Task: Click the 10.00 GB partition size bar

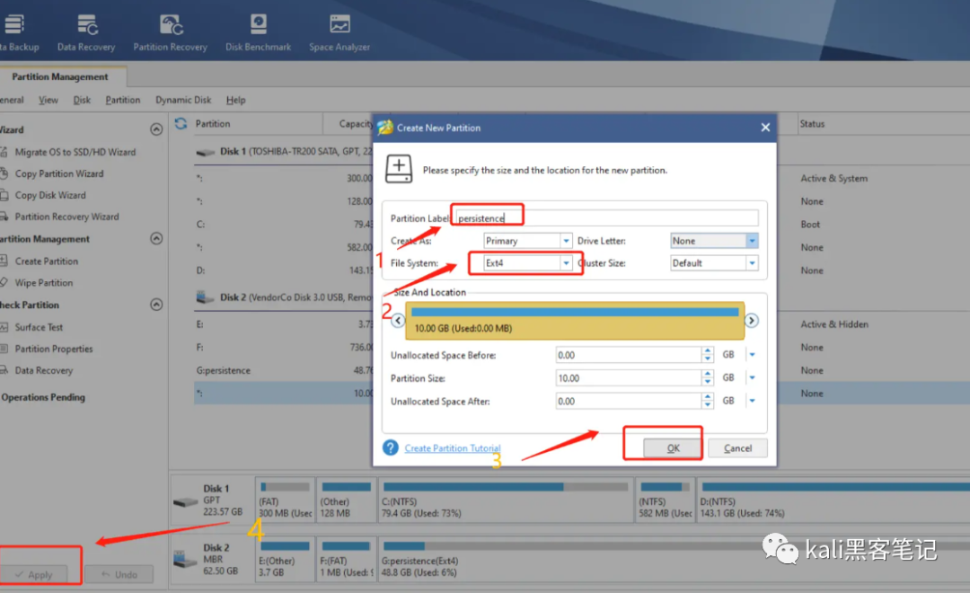Action: point(575,321)
